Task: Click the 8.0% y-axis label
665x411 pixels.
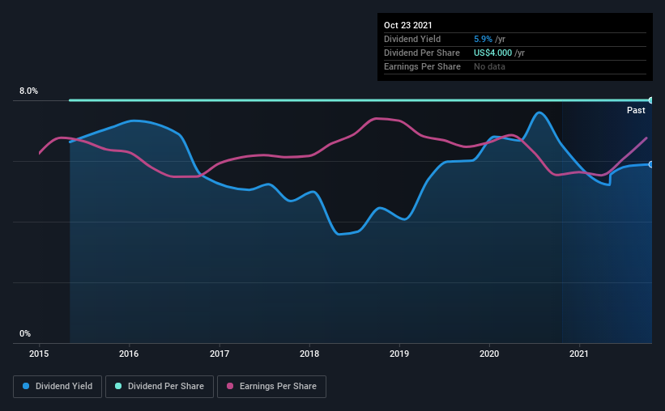Action: pyautogui.click(x=28, y=91)
